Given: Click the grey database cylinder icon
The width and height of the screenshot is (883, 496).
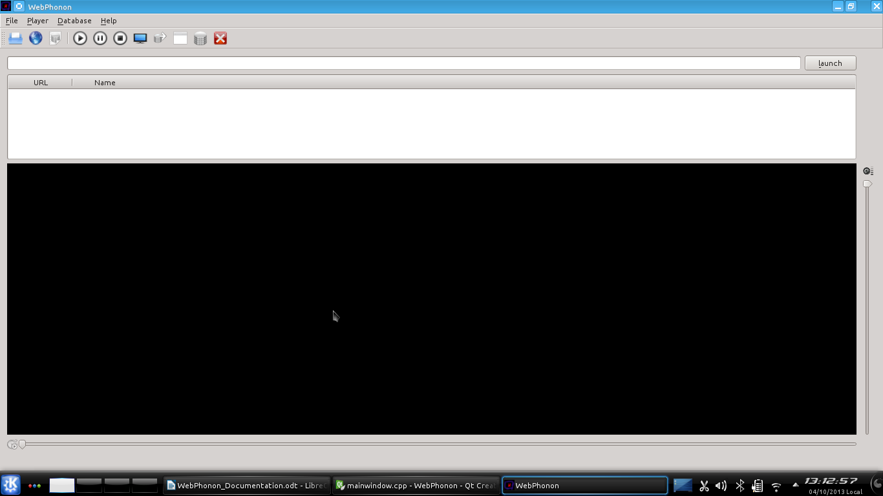Looking at the screenshot, I should 200,39.
